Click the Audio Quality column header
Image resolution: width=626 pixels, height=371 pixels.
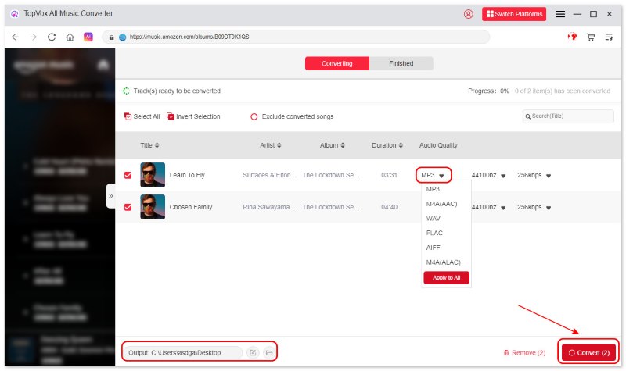[x=438, y=145]
